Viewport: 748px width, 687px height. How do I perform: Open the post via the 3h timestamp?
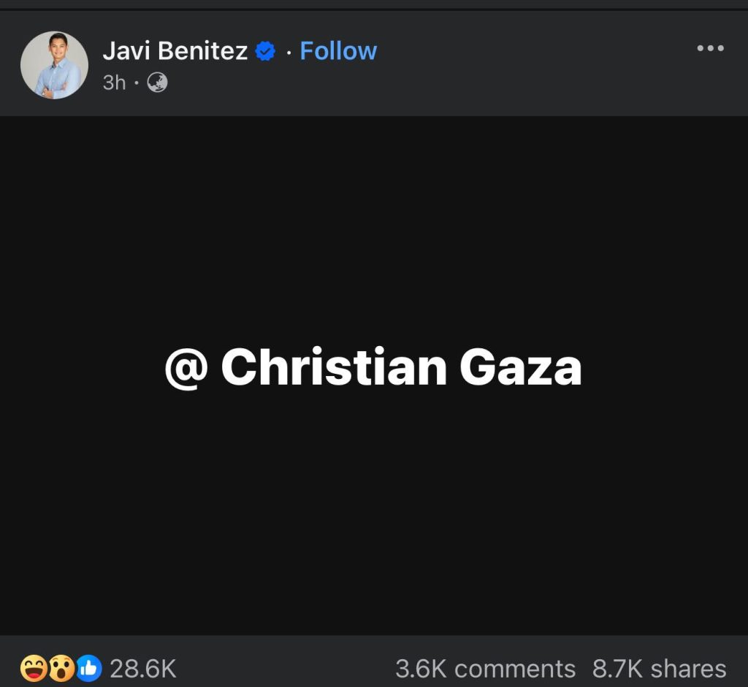(x=114, y=82)
